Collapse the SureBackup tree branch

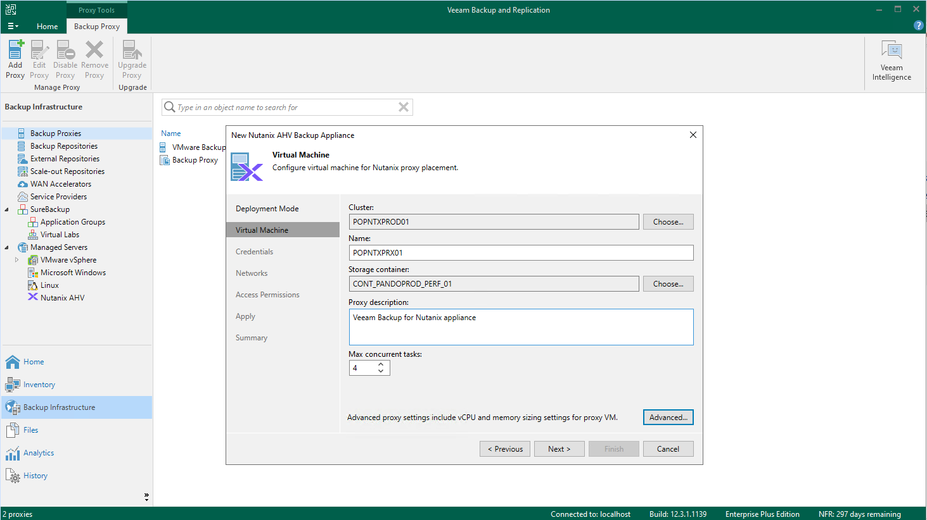7,209
